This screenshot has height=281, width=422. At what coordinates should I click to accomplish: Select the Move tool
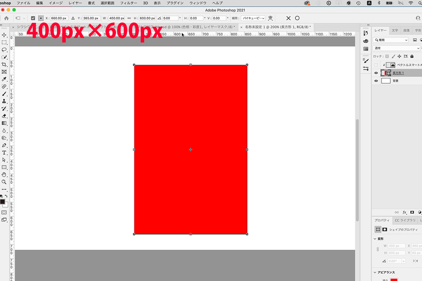(x=4, y=35)
